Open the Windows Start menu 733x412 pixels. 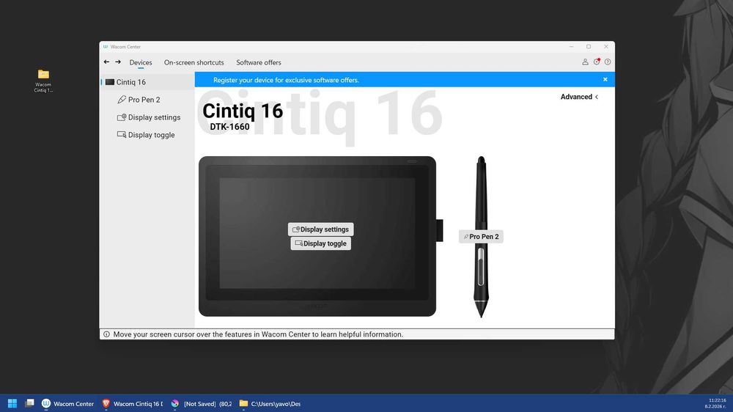coord(12,403)
